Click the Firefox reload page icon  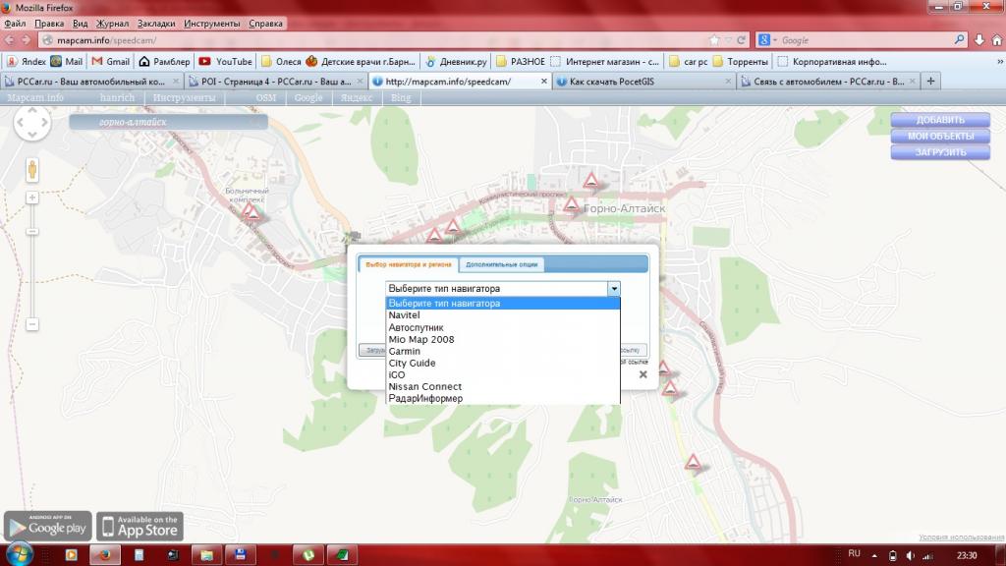point(741,40)
